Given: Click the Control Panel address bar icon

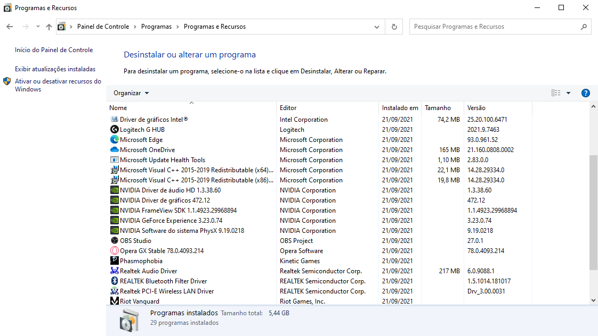Looking at the screenshot, I should pyautogui.click(x=61, y=27).
